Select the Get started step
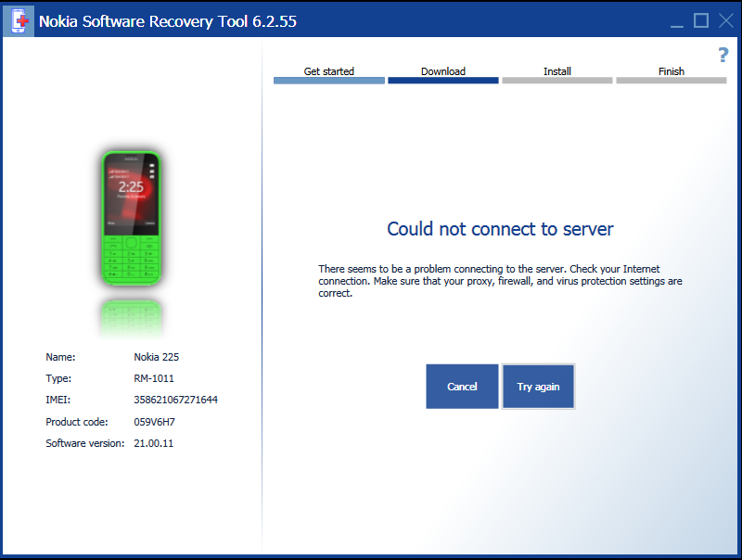The image size is (742, 560). [x=329, y=75]
